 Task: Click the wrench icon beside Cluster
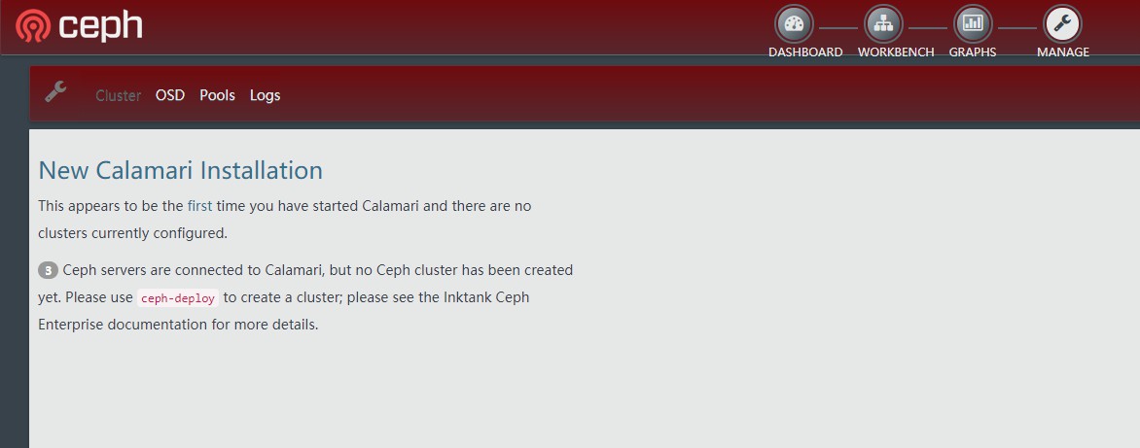pos(55,92)
